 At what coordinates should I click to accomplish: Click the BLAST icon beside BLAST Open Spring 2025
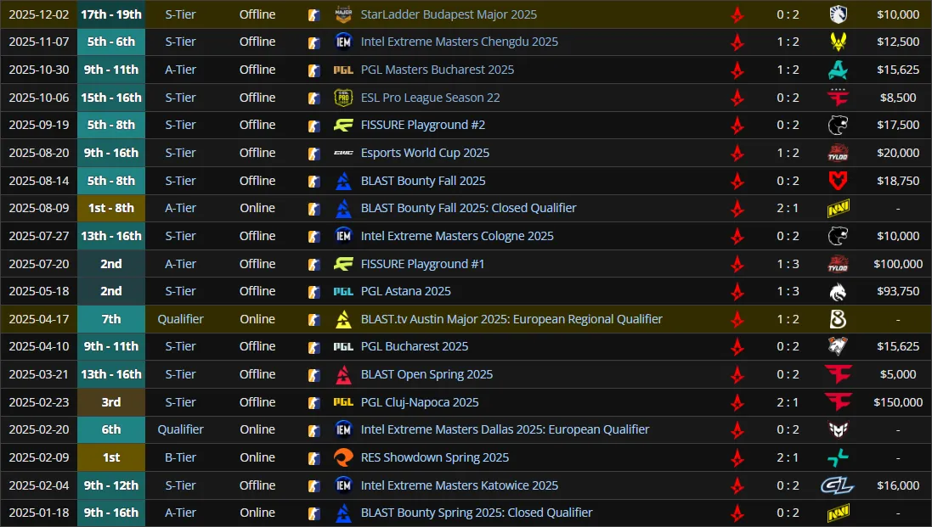[343, 374]
